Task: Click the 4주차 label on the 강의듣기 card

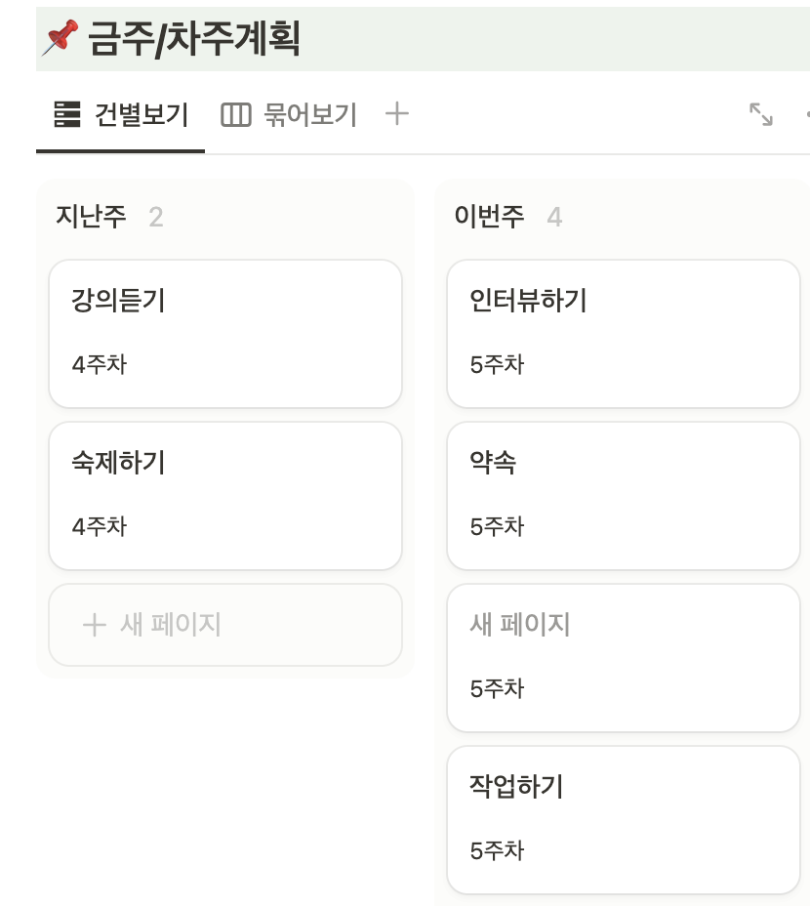Action: (x=97, y=365)
